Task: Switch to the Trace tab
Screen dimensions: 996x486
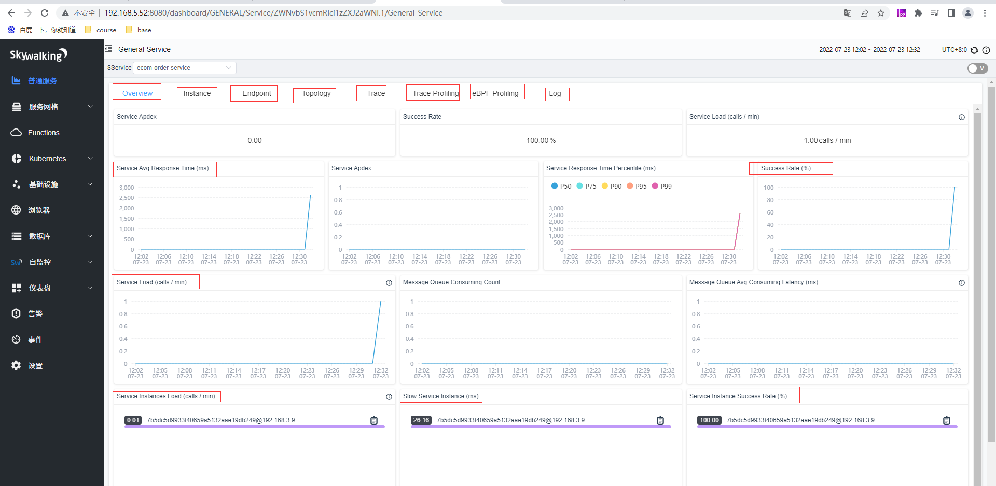Action: tap(376, 93)
